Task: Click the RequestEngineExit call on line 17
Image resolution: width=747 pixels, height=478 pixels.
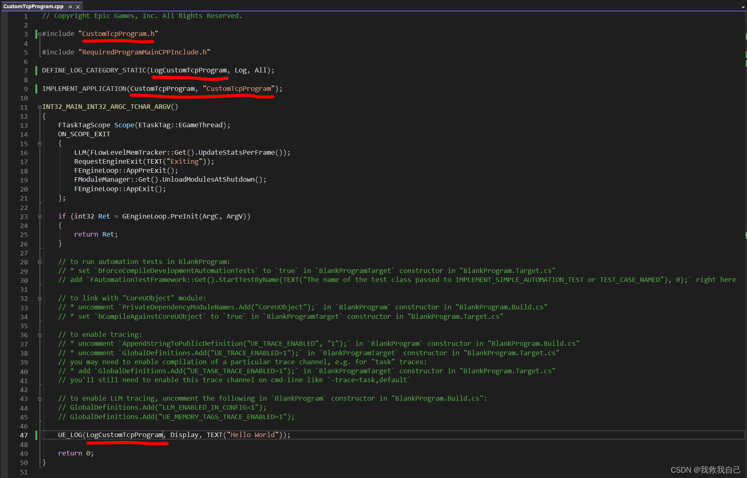Action: (x=108, y=162)
